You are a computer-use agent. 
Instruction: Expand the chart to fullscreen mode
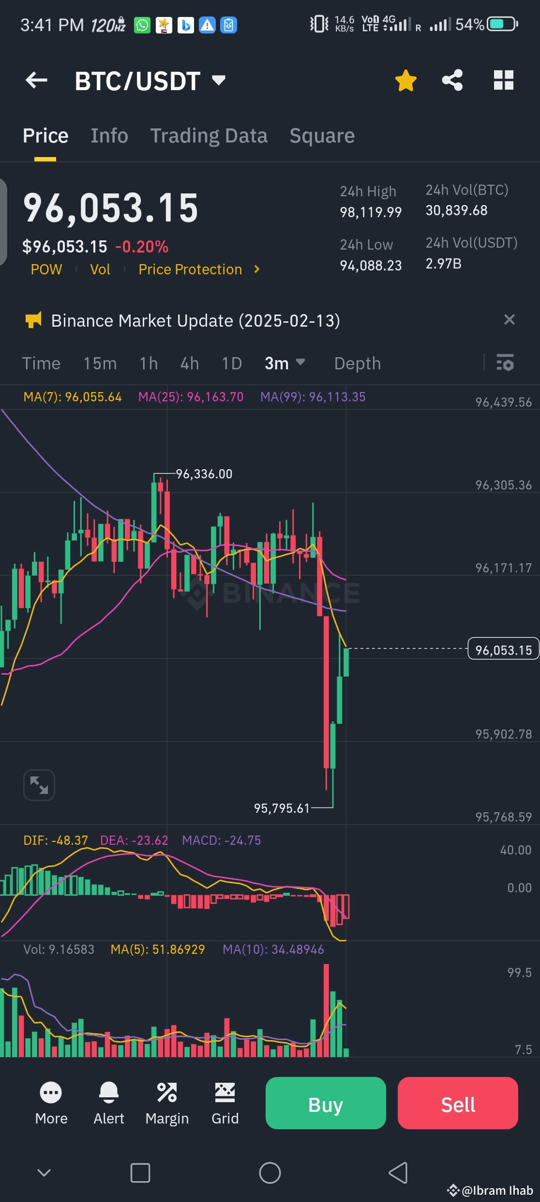click(x=39, y=785)
